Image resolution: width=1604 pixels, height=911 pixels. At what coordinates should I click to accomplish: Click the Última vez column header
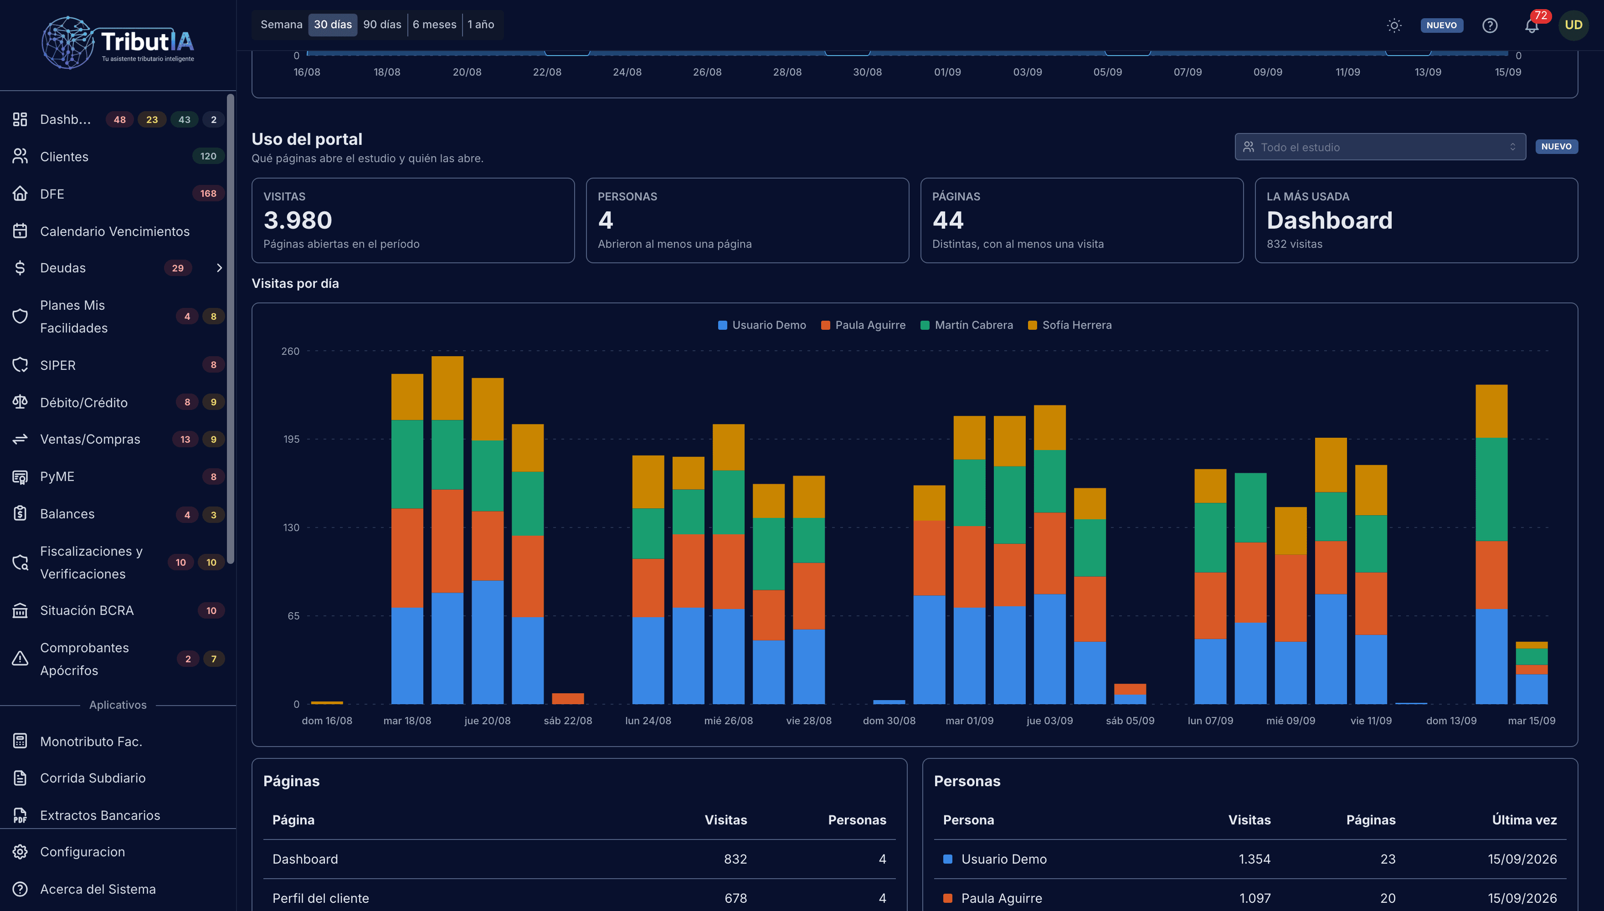(x=1524, y=819)
